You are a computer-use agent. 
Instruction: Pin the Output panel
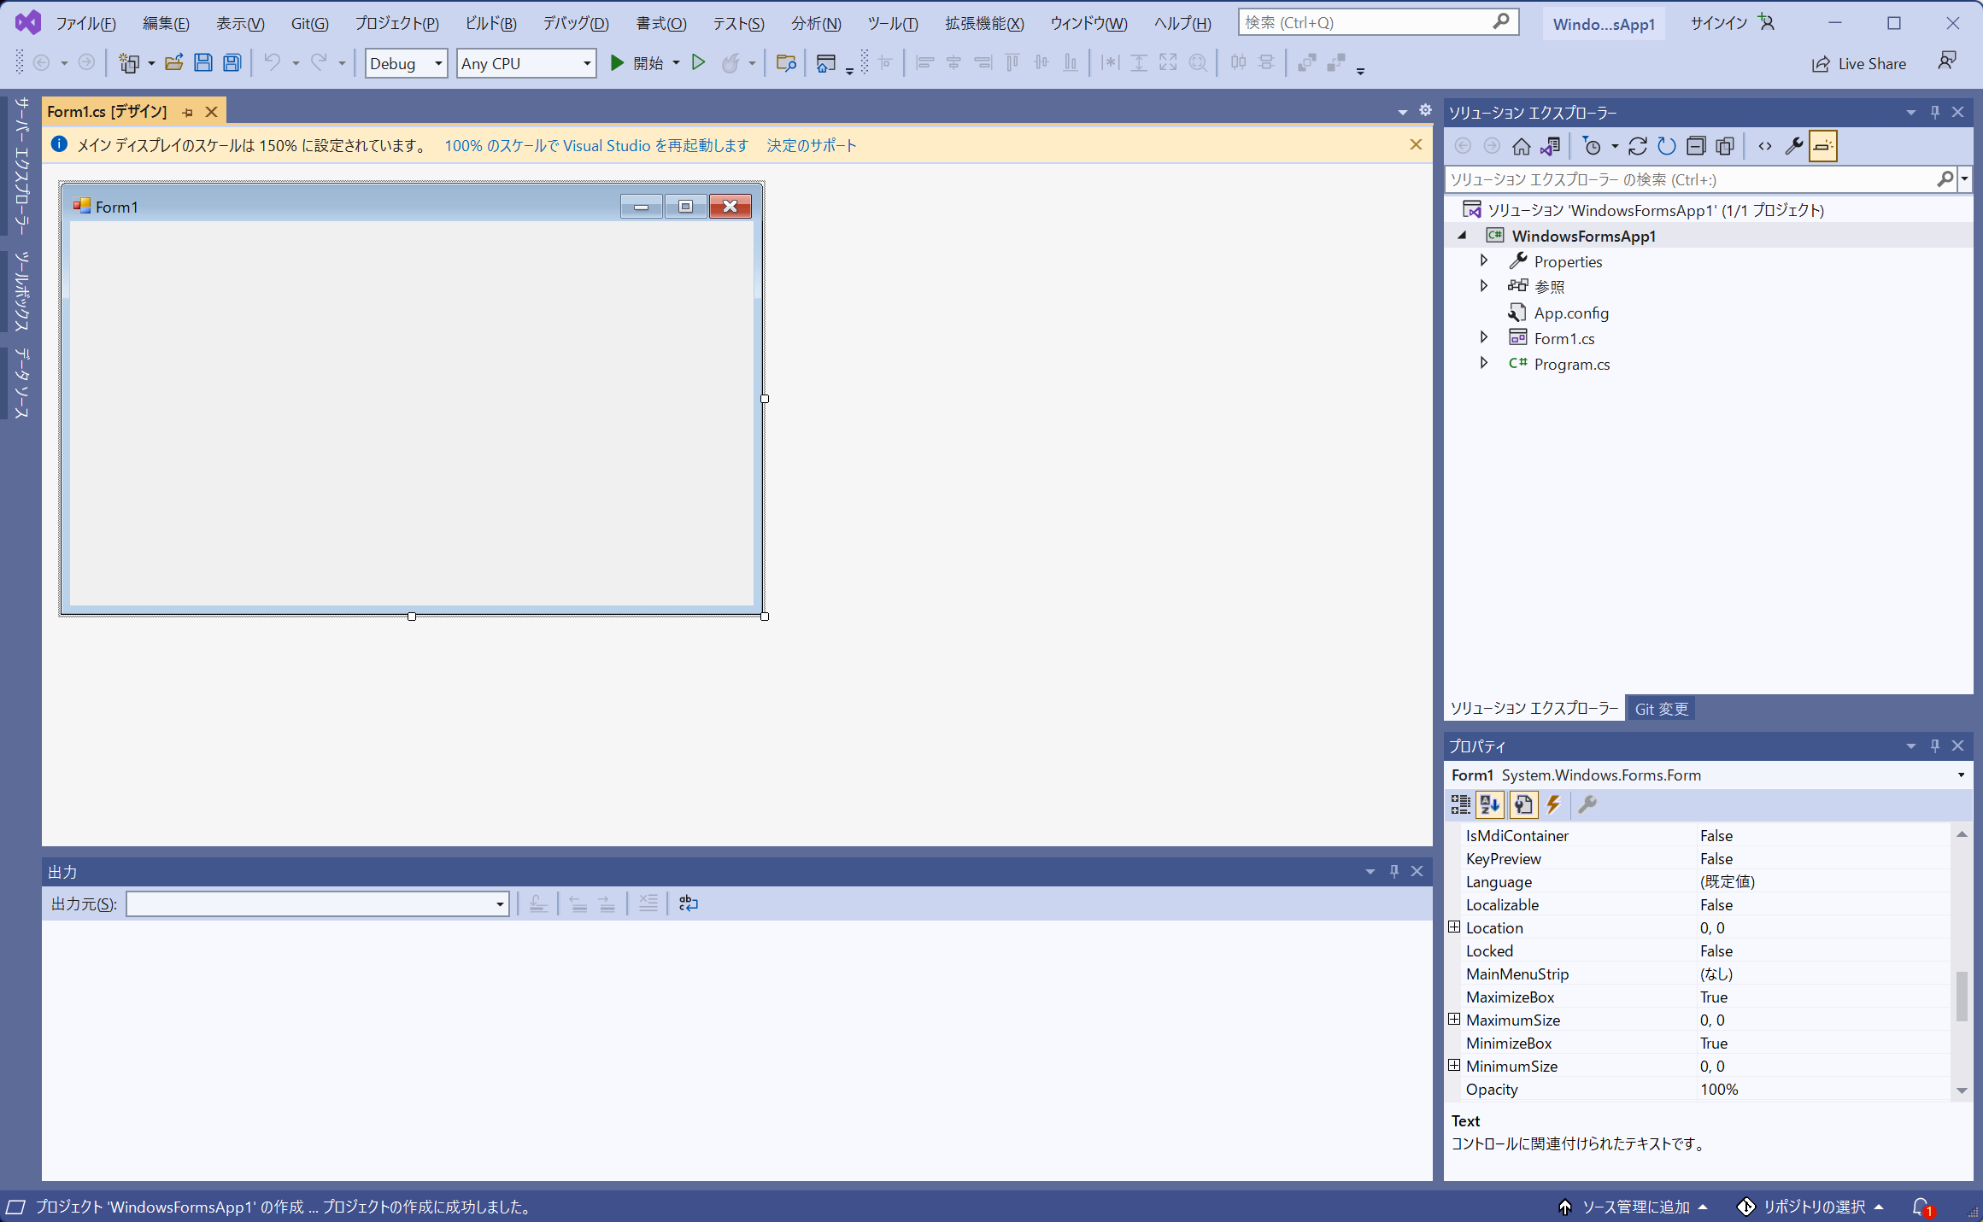pyautogui.click(x=1394, y=871)
